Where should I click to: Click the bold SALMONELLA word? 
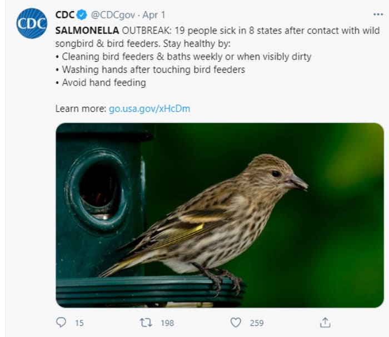87,31
